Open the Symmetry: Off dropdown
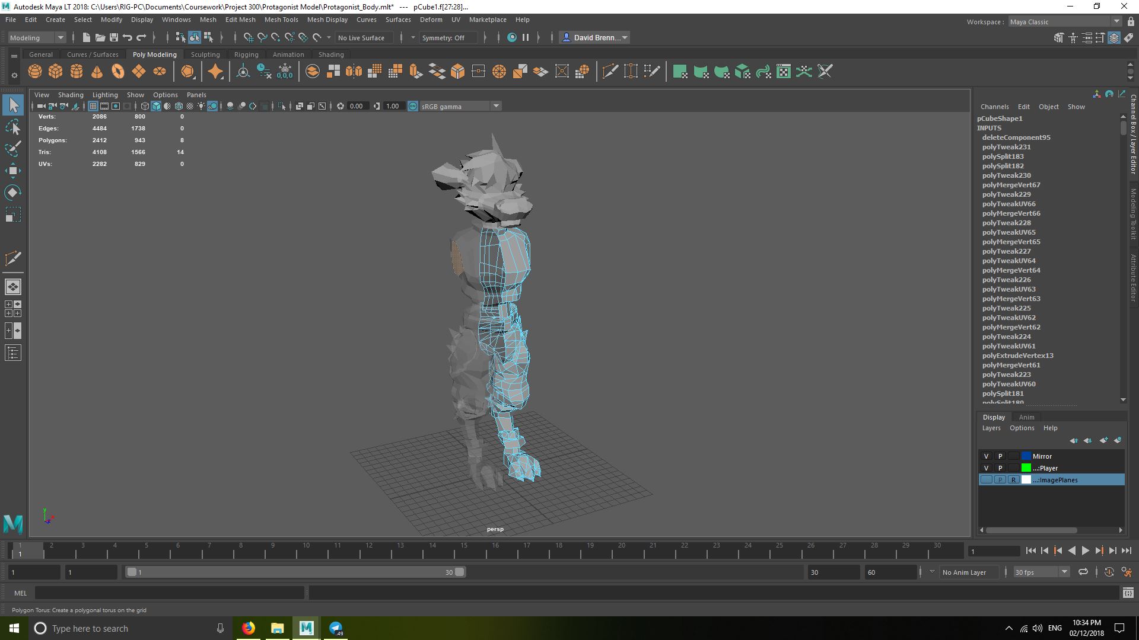Image resolution: width=1139 pixels, height=640 pixels. (x=449, y=37)
